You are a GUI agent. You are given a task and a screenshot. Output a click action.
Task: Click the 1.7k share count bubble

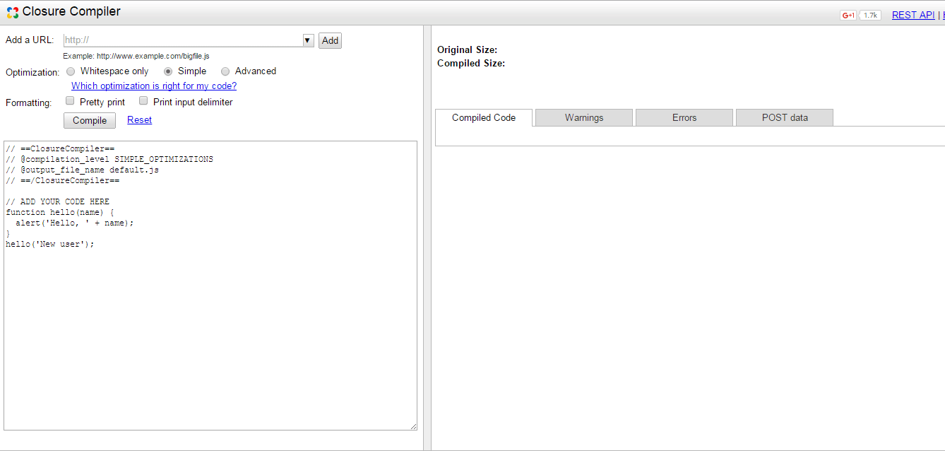tap(870, 15)
